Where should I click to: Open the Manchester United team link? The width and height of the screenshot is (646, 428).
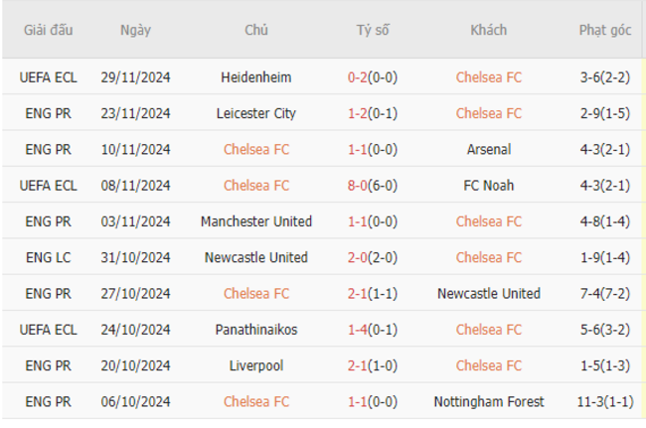point(255,221)
